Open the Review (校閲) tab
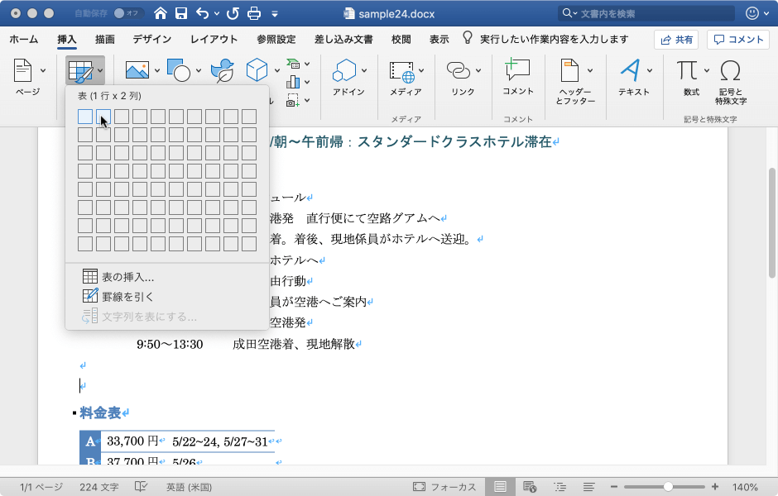The image size is (778, 496). [x=401, y=39]
